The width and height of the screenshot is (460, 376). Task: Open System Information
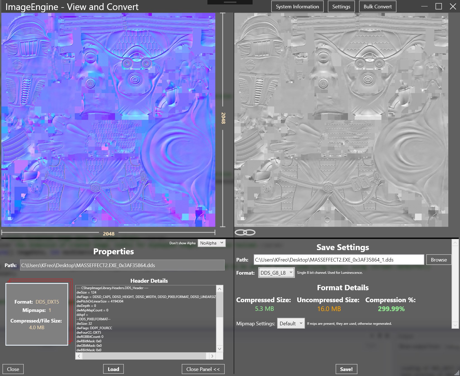pos(297,7)
